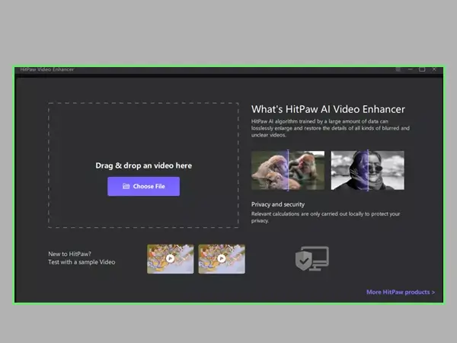Click the Test with a sample Video text
Viewport: 457px width, 343px height.
point(81,262)
